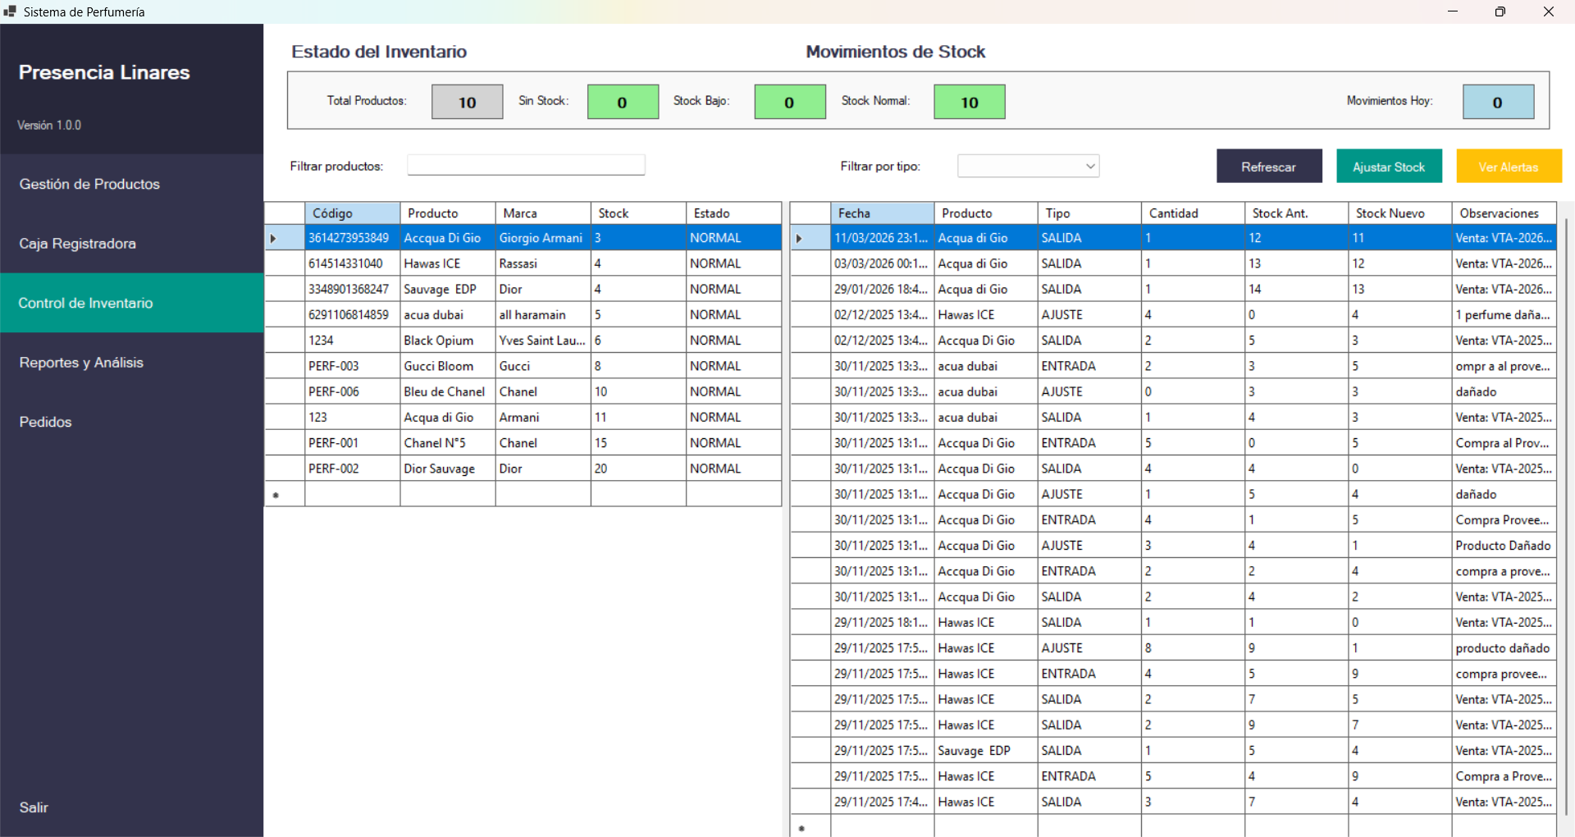Viewport: 1575px width, 837px height.
Task: Click the Ajustar Stock button
Action: point(1389,167)
